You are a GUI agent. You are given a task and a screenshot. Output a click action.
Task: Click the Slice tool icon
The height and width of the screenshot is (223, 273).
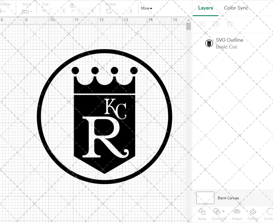(x=202, y=212)
